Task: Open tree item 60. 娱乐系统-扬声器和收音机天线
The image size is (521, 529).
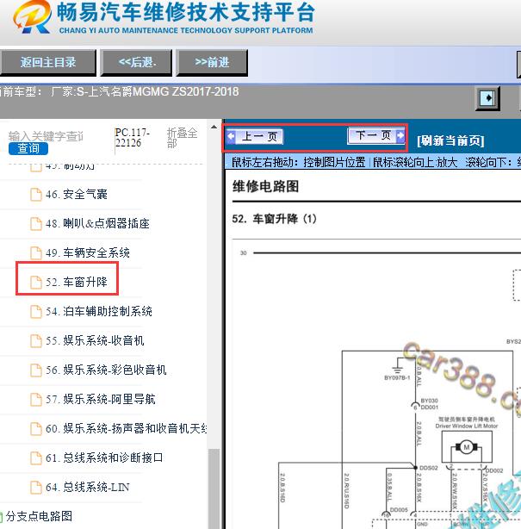Action: click(126, 428)
